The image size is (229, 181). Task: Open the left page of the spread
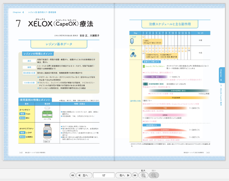pyautogui.click(x=59, y=82)
